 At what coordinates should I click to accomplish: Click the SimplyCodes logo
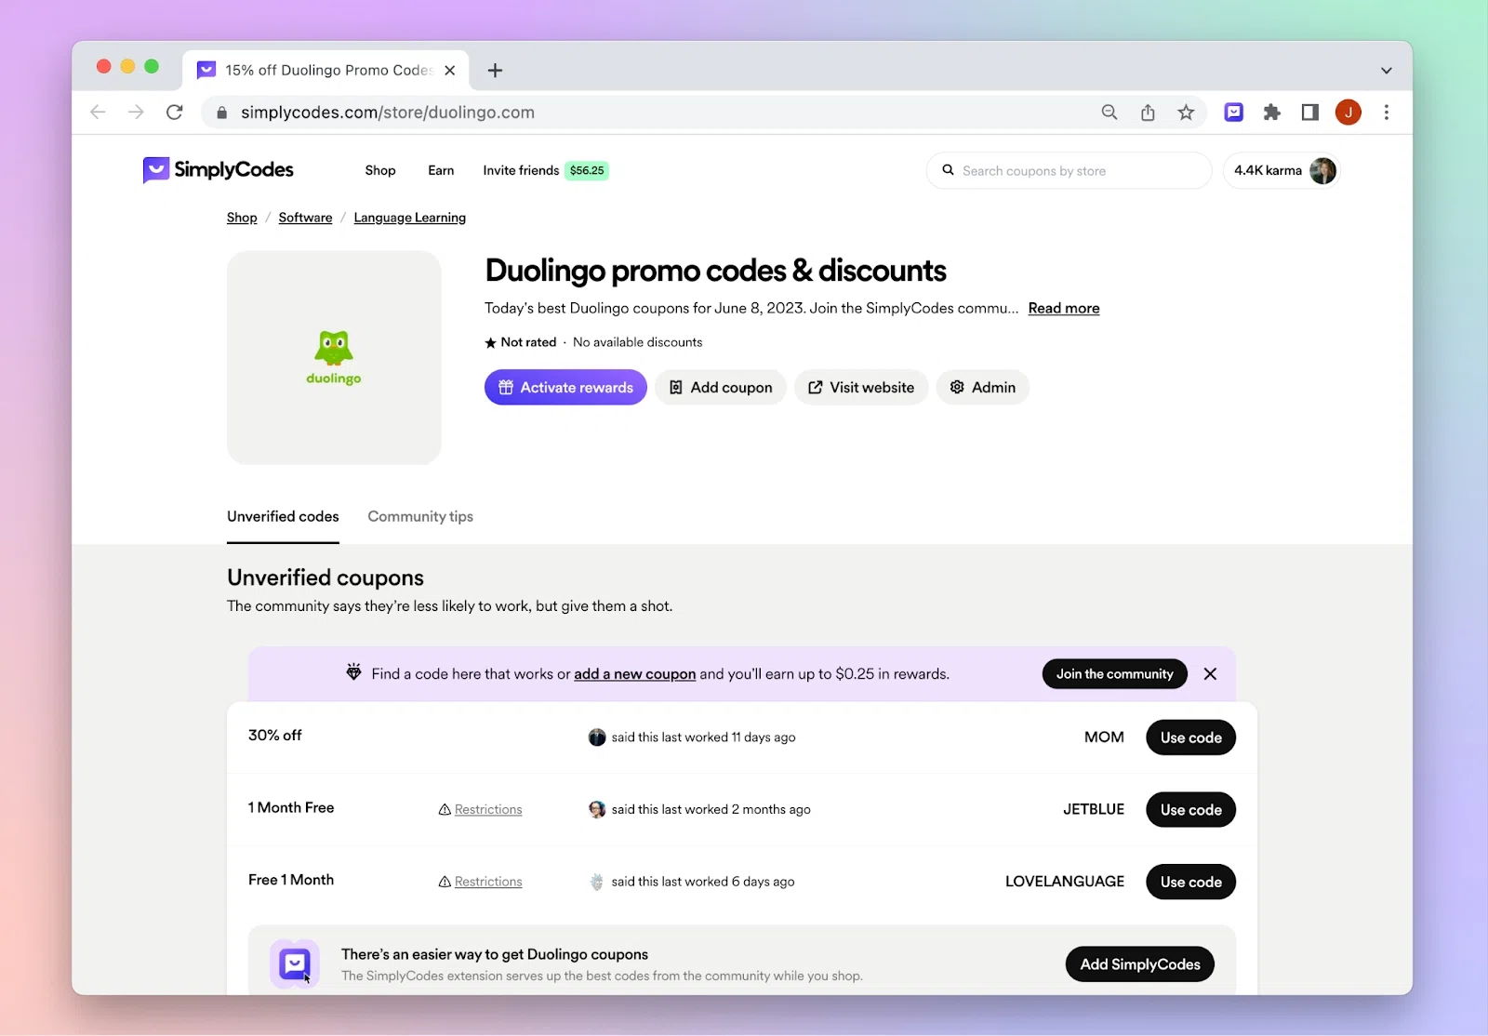pos(219,170)
